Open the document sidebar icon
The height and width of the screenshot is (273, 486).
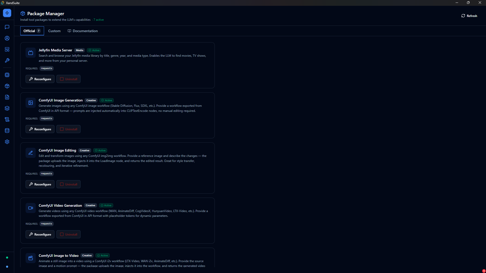tap(7, 97)
